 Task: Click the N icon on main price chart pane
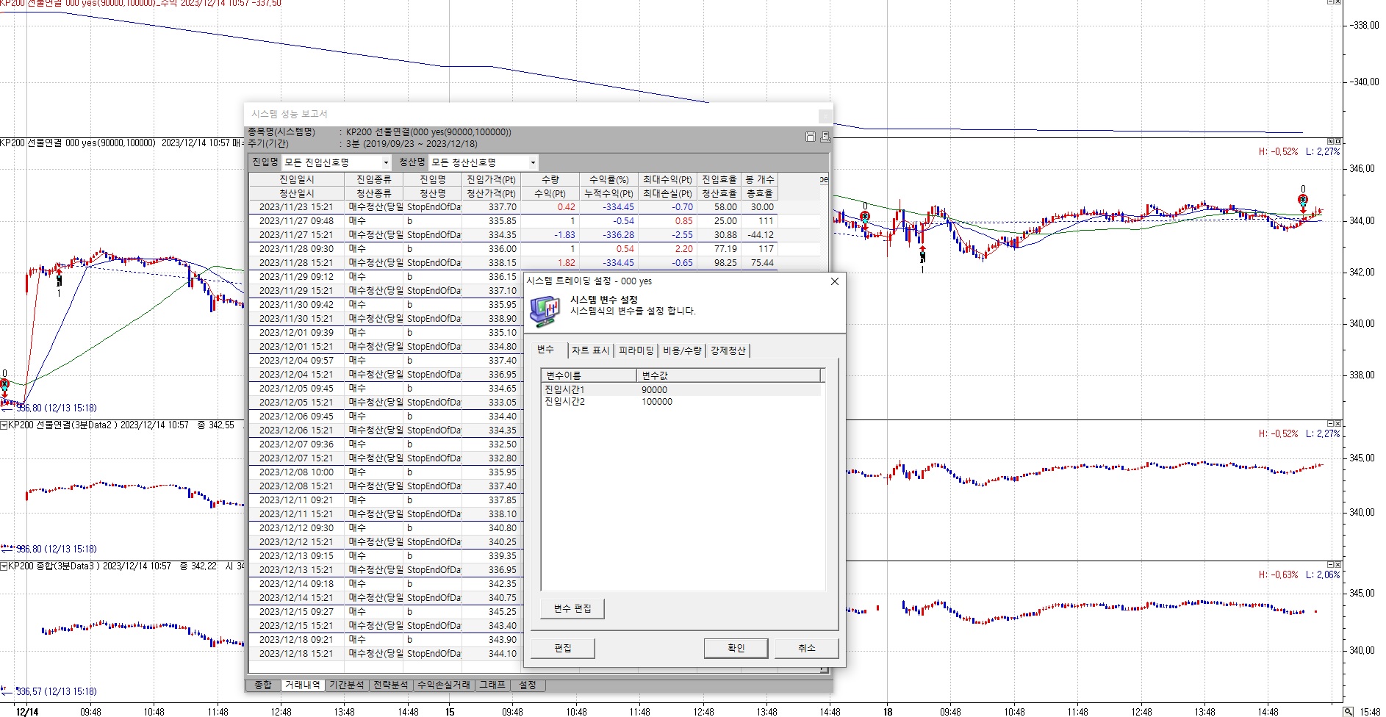[x=1329, y=141]
